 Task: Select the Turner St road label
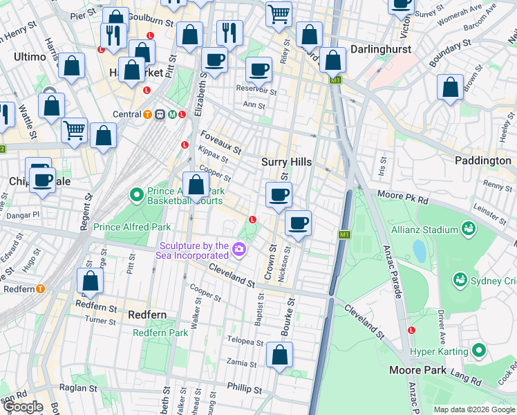coord(100,320)
